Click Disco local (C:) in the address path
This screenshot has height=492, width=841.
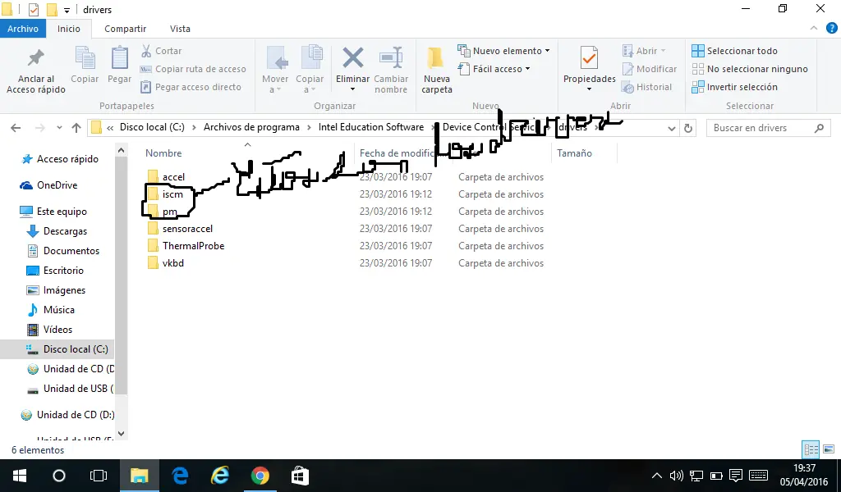[152, 127]
